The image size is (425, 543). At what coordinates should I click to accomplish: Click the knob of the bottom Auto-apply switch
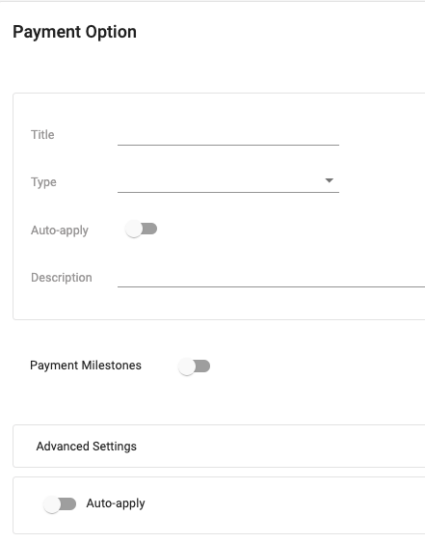(x=52, y=504)
